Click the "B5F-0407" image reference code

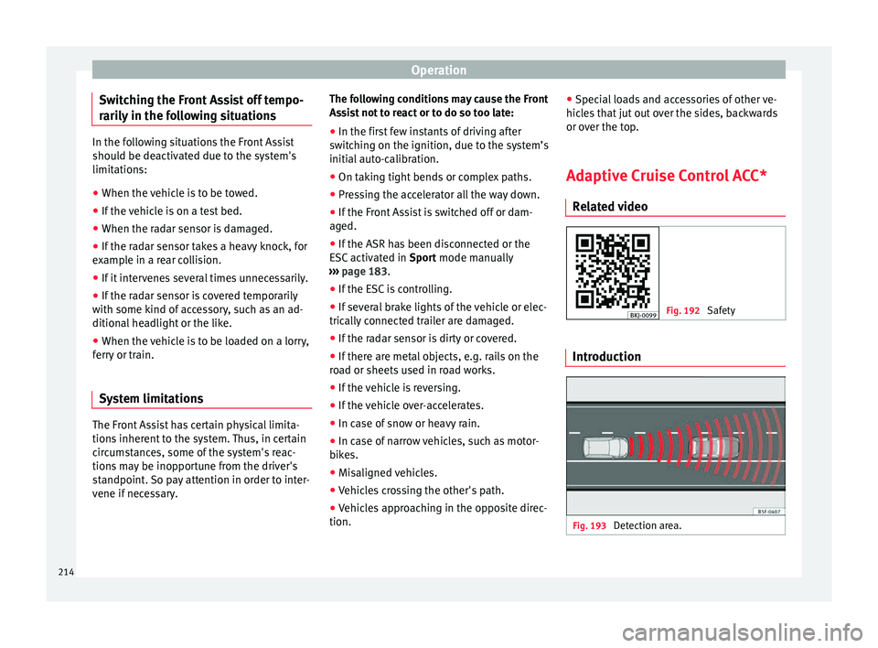tap(769, 512)
